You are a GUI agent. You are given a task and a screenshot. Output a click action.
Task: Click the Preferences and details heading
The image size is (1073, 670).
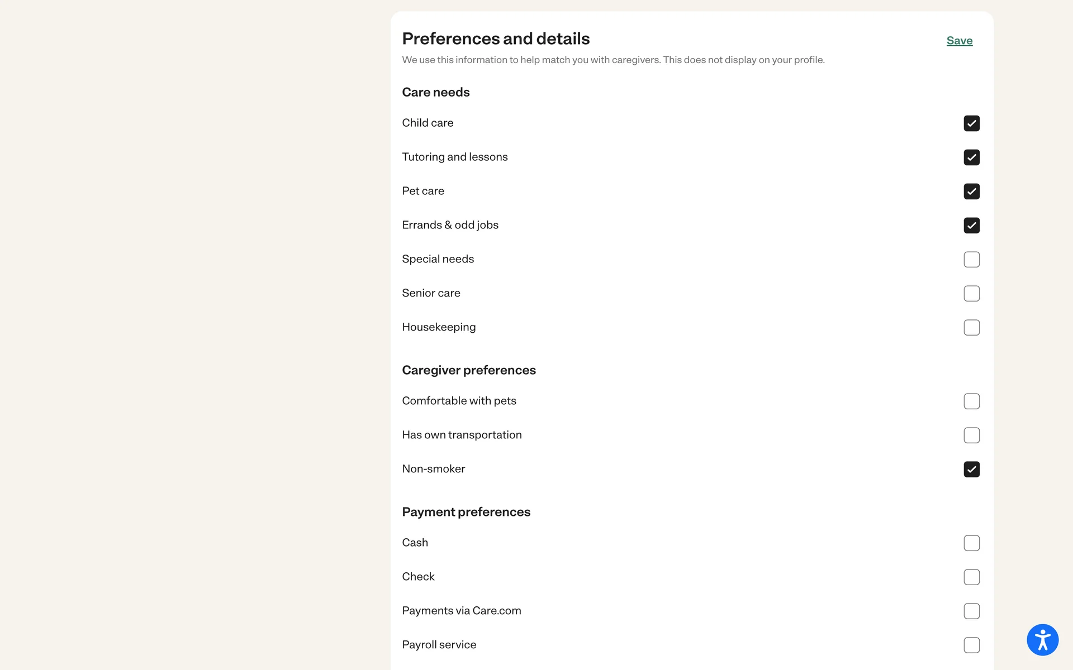(x=496, y=39)
